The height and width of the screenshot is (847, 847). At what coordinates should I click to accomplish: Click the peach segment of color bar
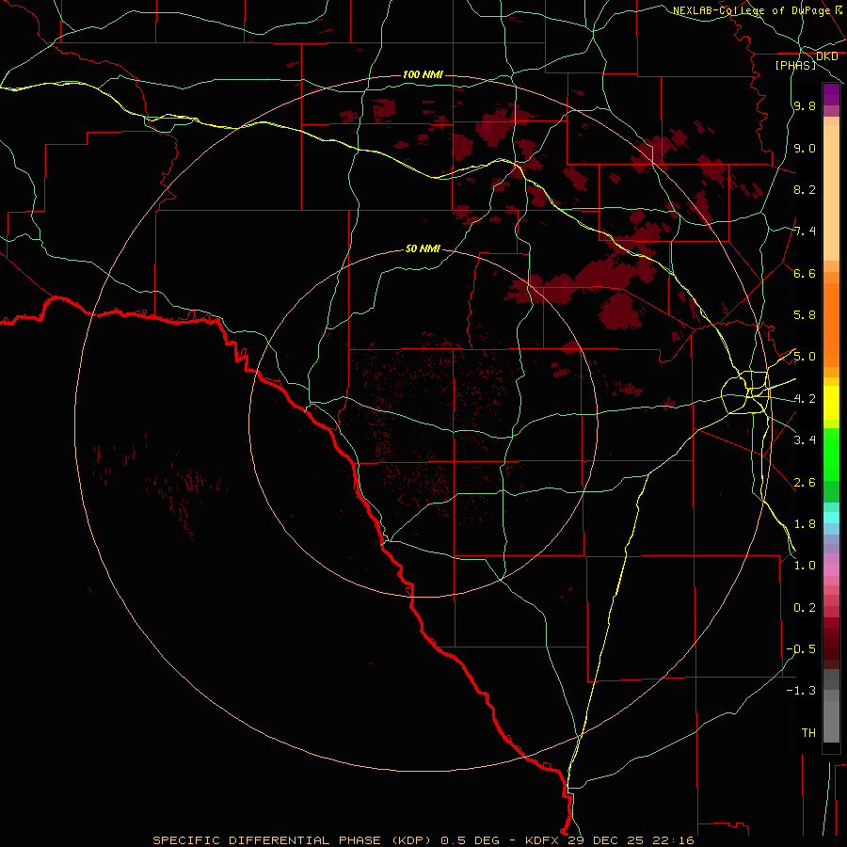831,192
